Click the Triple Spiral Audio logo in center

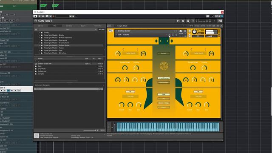[x=164, y=66]
